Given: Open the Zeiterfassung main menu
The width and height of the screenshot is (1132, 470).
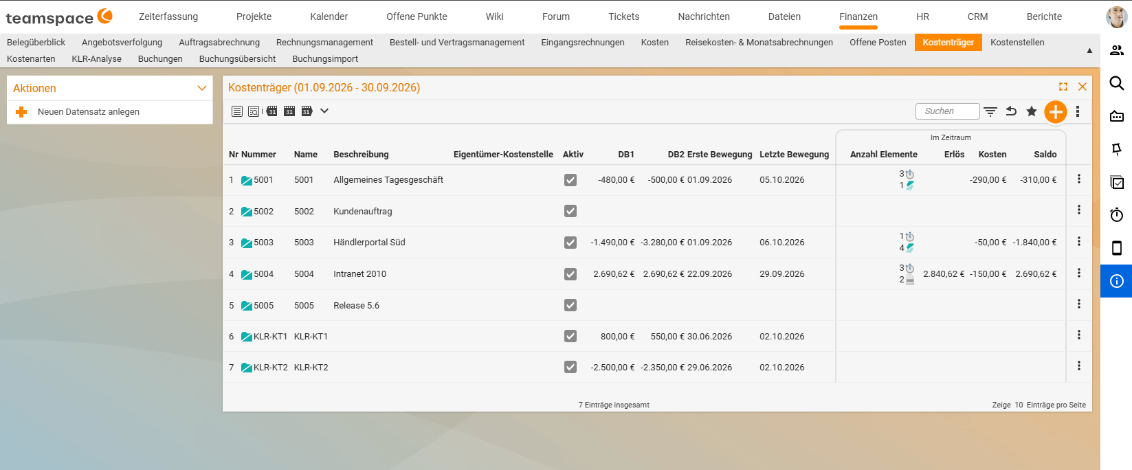Looking at the screenshot, I should (168, 16).
